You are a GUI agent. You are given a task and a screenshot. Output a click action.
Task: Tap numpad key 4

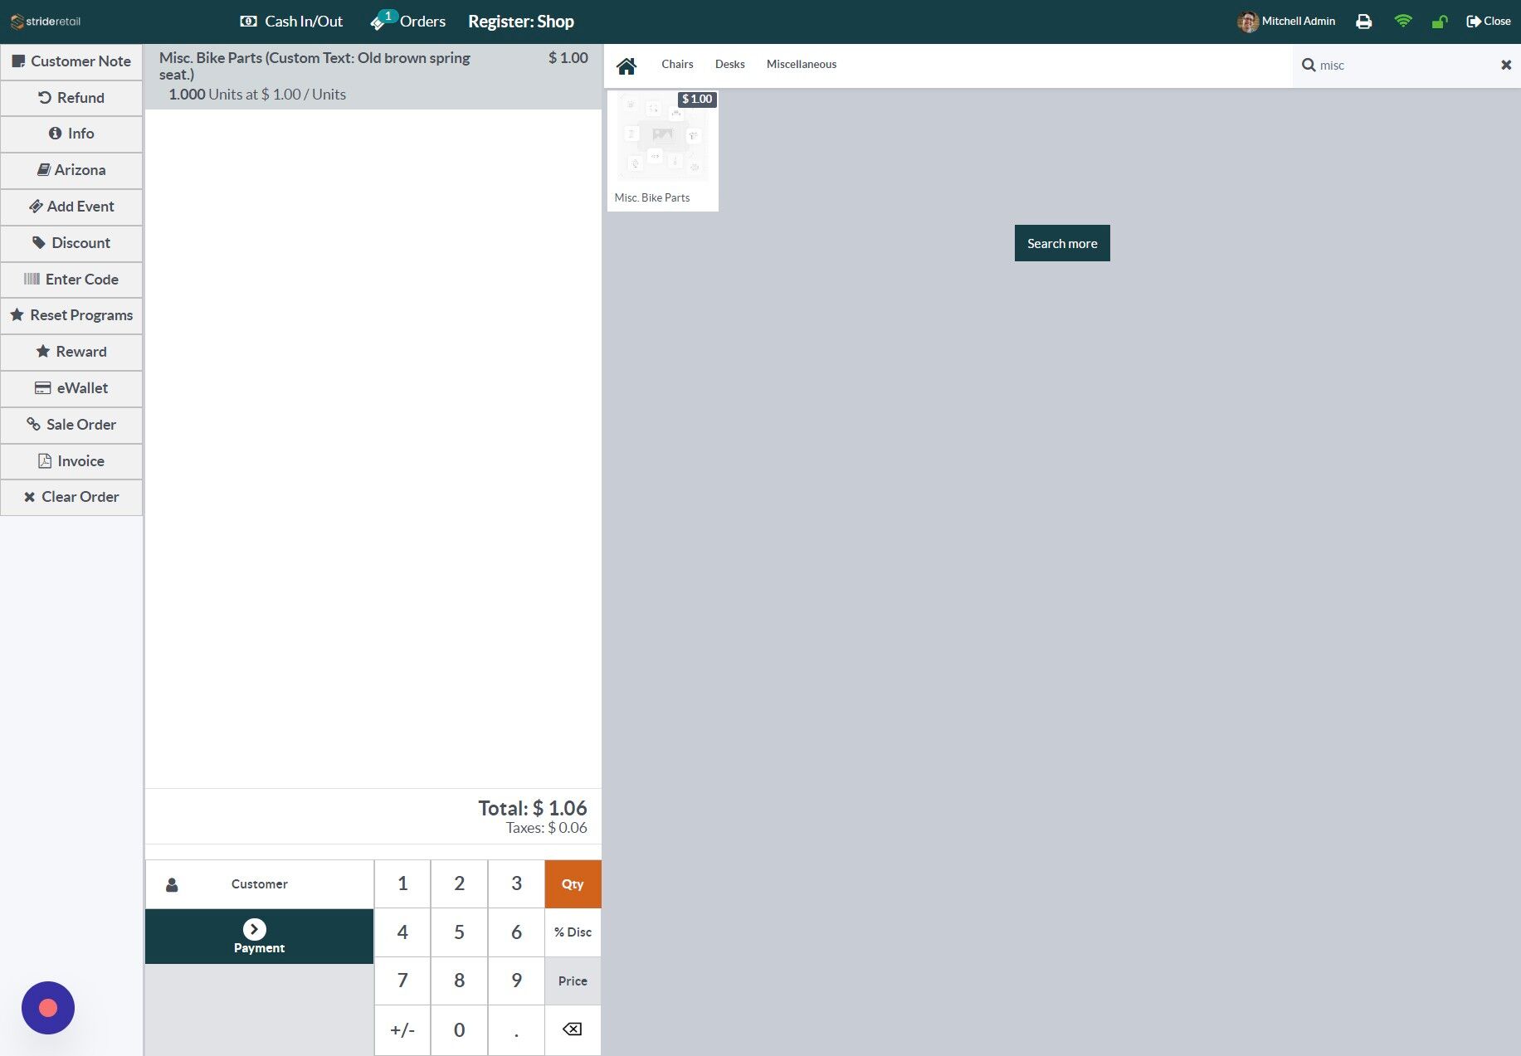(x=402, y=932)
